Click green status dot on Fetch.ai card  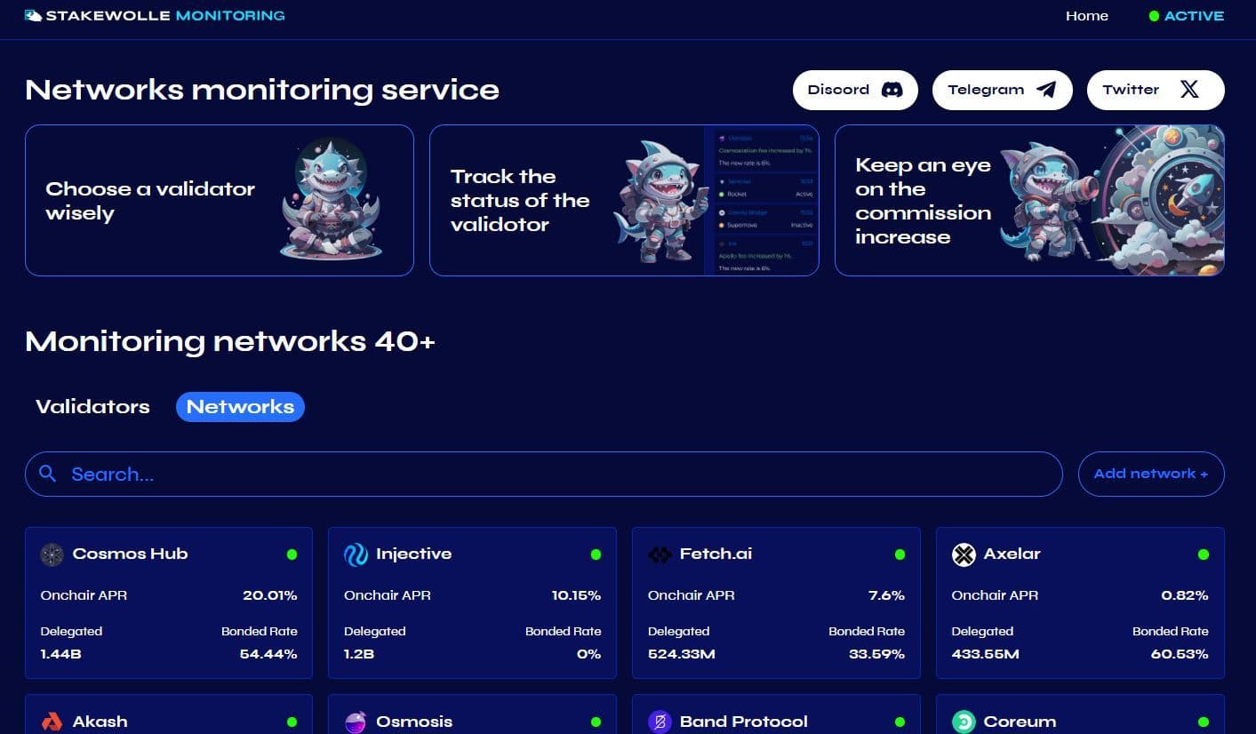pyautogui.click(x=900, y=554)
